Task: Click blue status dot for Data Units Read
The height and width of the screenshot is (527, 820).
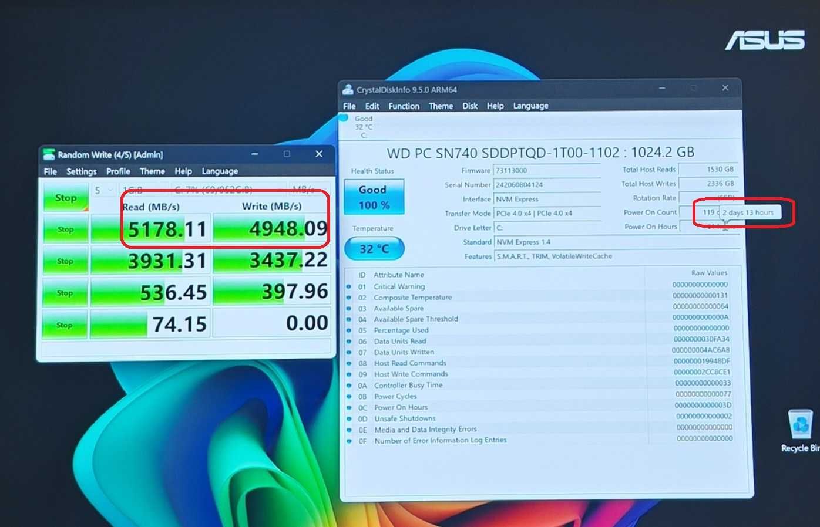Action: click(349, 342)
